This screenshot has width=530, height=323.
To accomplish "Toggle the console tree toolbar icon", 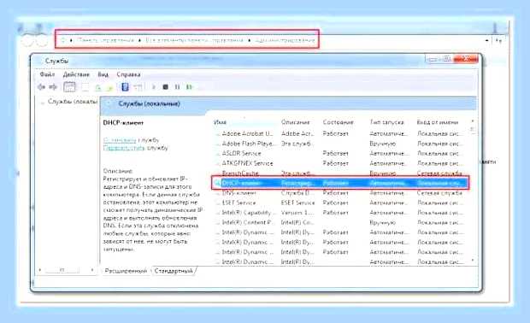I will click(x=69, y=87).
